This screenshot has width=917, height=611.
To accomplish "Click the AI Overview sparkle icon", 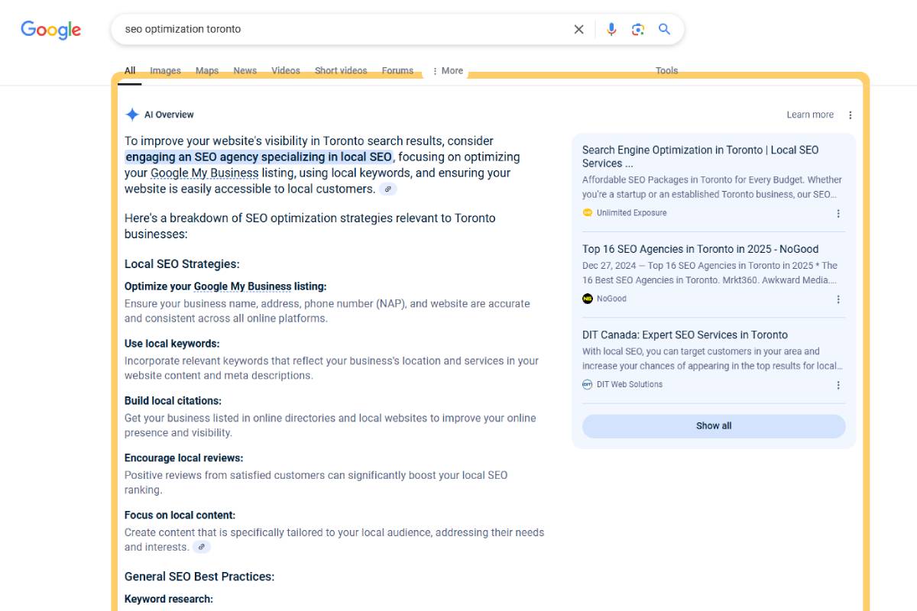I will pyautogui.click(x=132, y=114).
